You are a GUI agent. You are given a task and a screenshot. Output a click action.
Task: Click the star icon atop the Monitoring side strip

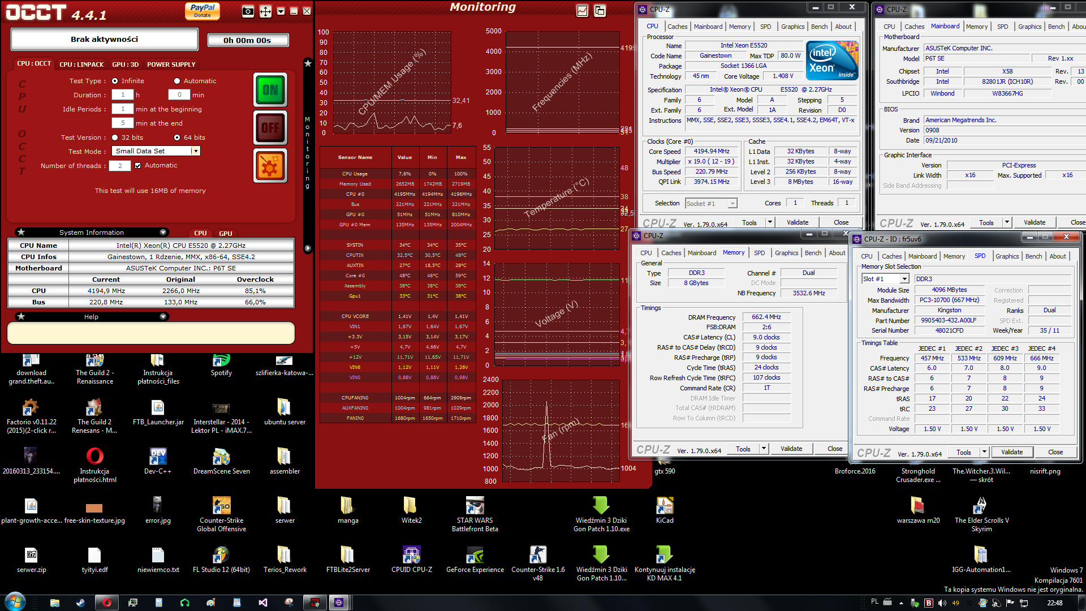[x=308, y=63]
